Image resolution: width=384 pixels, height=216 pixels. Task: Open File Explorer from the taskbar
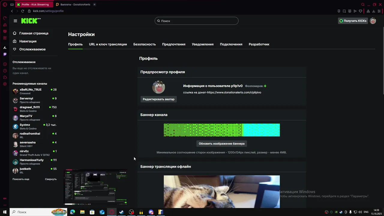82,212
